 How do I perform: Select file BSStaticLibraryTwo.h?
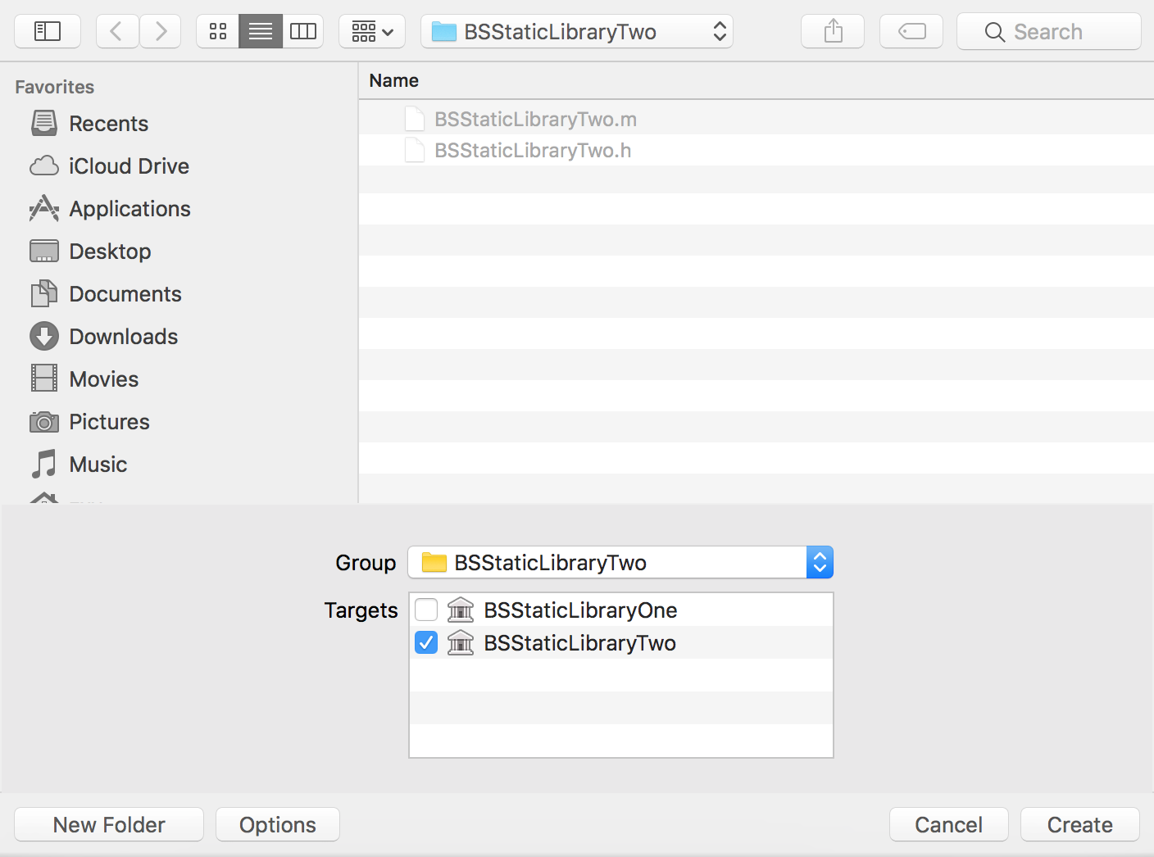tap(756, 151)
